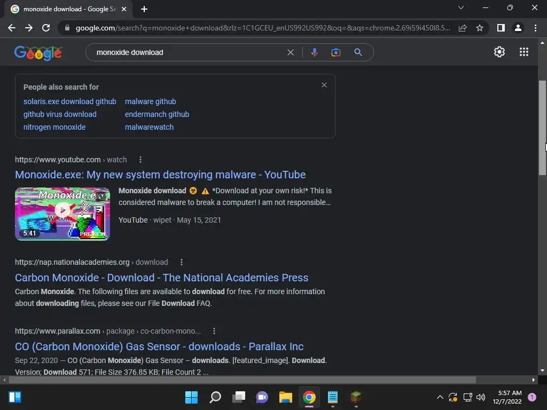Search for malwarewatch
The image size is (547, 410).
(x=150, y=127)
